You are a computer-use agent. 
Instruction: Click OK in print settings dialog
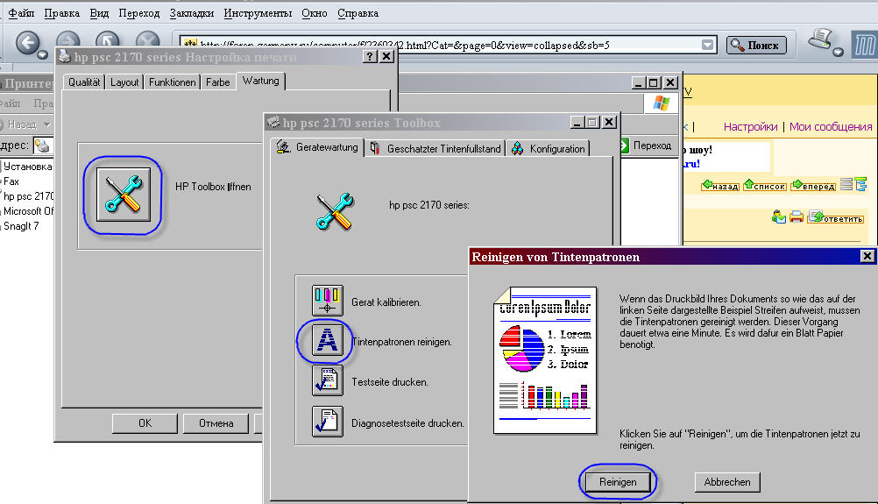click(x=145, y=422)
